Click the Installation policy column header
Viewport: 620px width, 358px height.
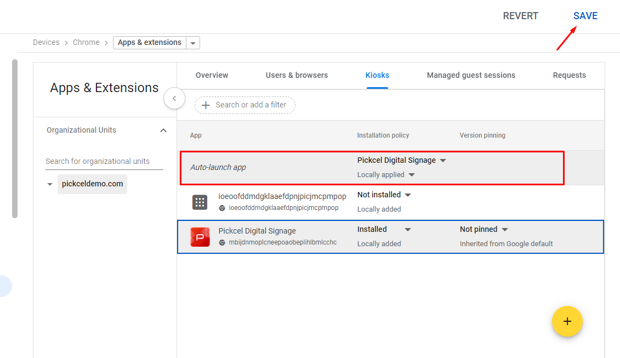click(x=383, y=135)
